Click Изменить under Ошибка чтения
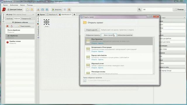Image resolution: width=187 pixels, height=105 pixels. click(x=13, y=43)
